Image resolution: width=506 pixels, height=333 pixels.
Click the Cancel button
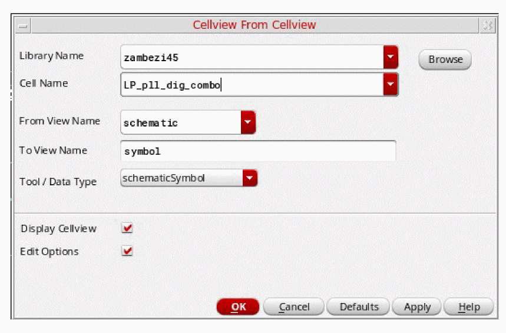(294, 307)
